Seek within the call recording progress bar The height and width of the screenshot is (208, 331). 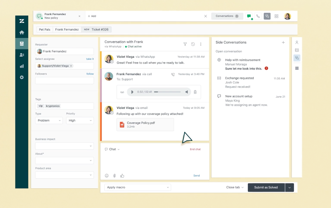tap(167, 92)
